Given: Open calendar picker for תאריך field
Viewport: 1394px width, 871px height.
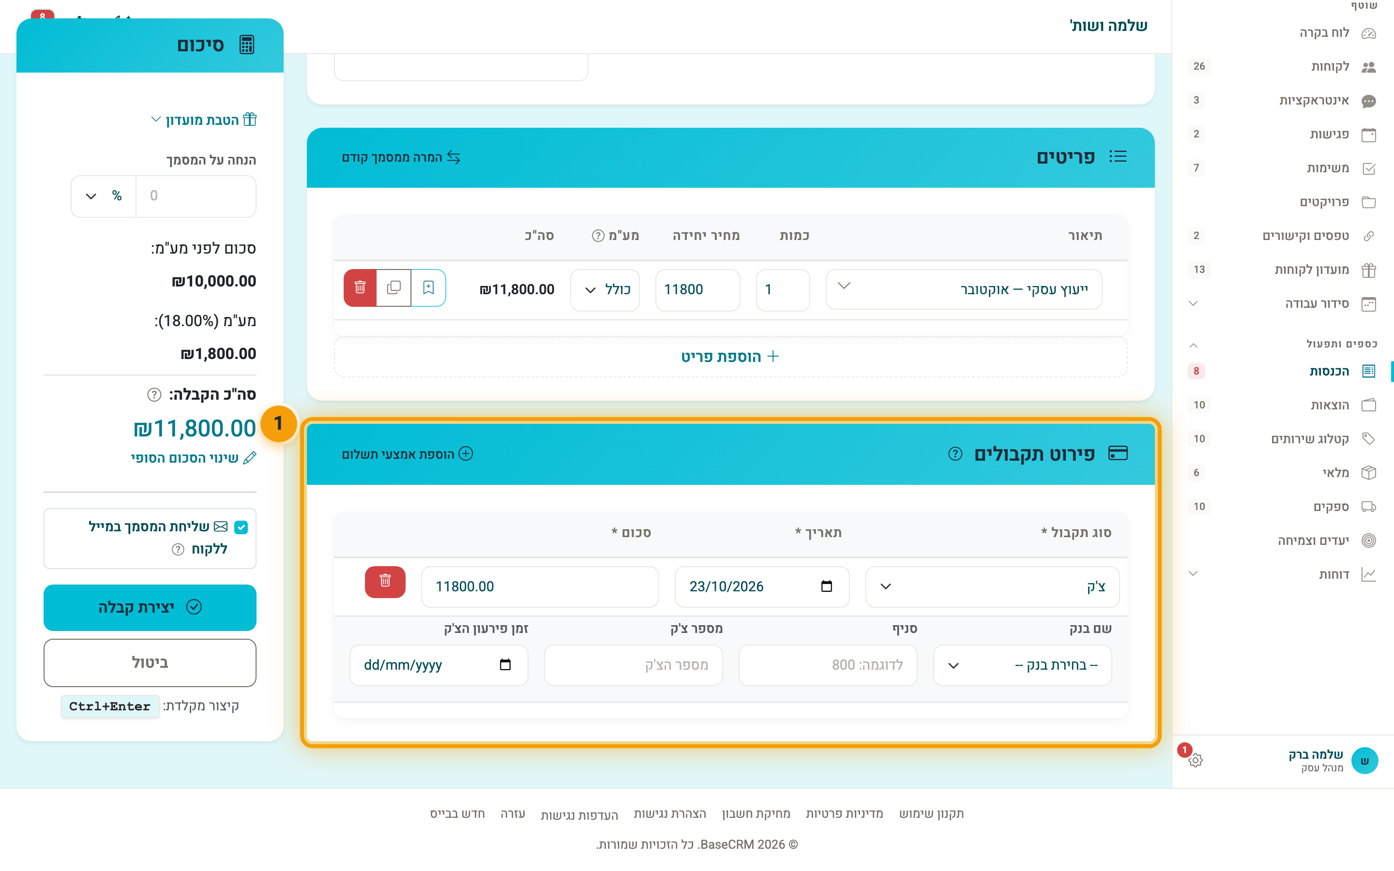Looking at the screenshot, I should coord(827,586).
